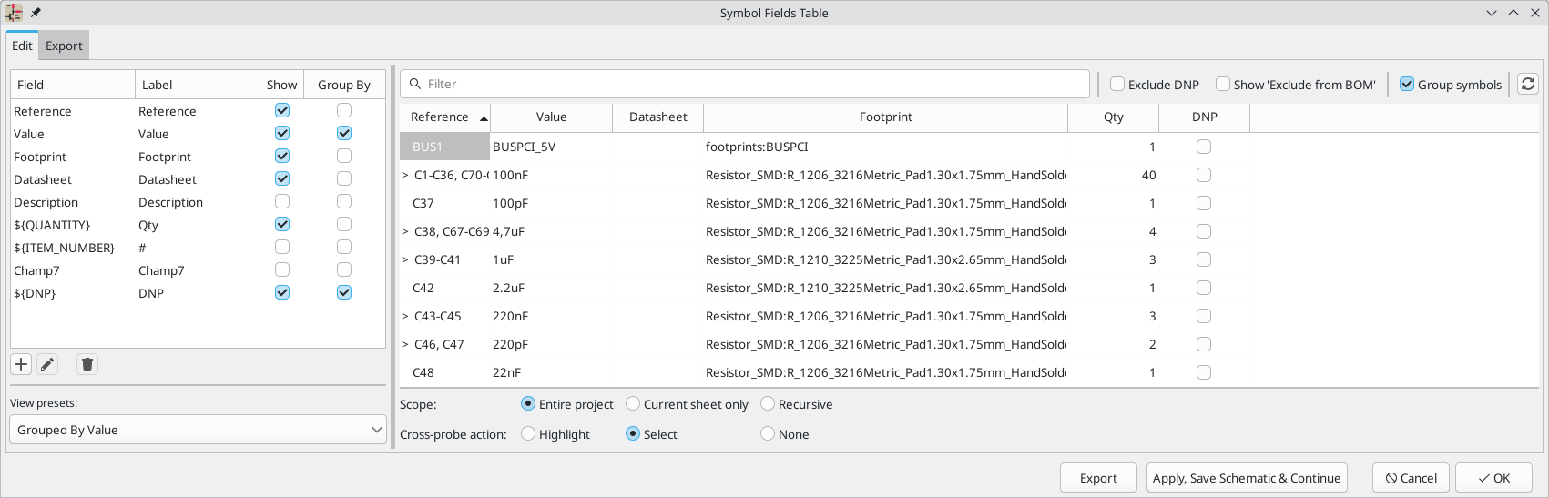Click the search magnifier icon in filter
The height and width of the screenshot is (498, 1549).
pyautogui.click(x=415, y=84)
